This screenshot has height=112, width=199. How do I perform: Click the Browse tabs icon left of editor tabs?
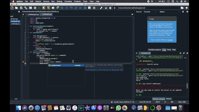[23, 15]
